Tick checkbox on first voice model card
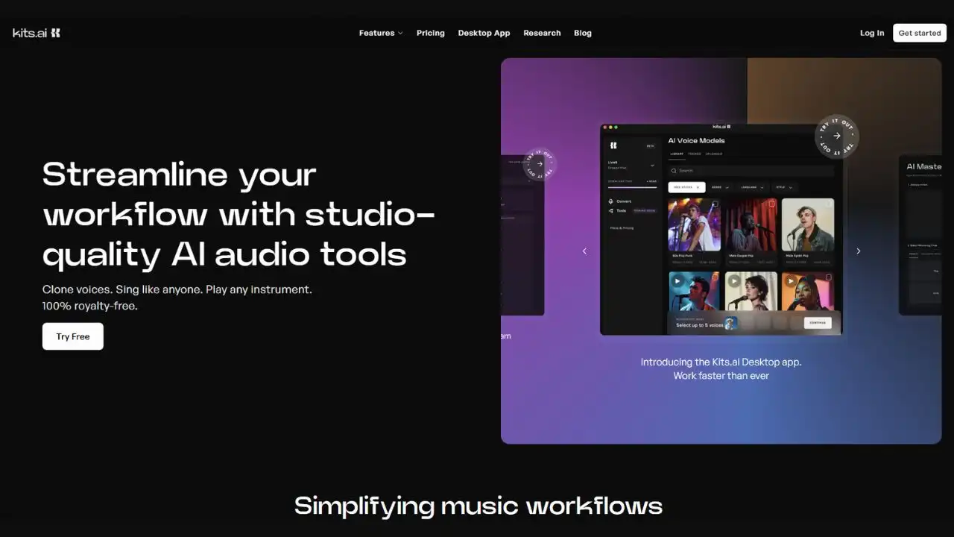This screenshot has height=537, width=954. [715, 204]
